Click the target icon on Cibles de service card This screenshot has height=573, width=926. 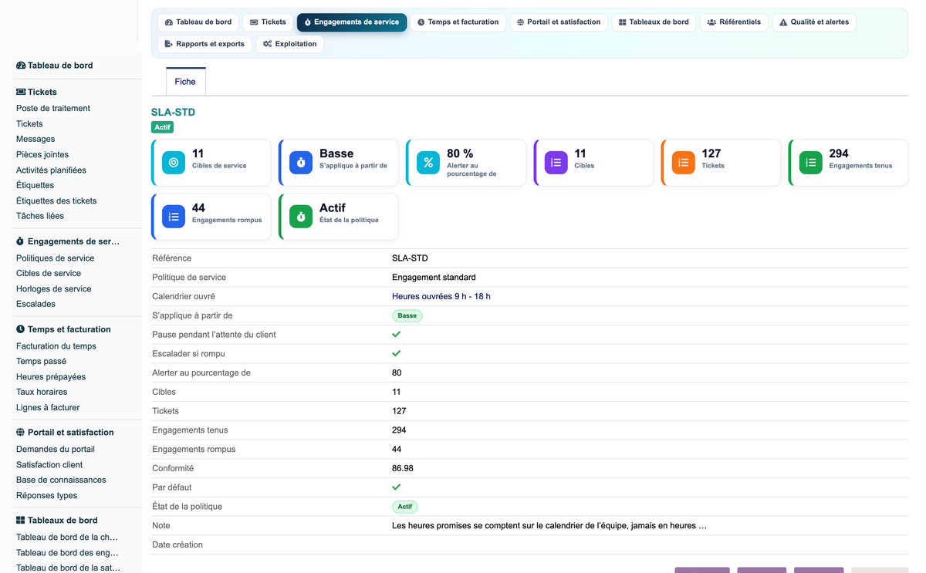coord(174,163)
